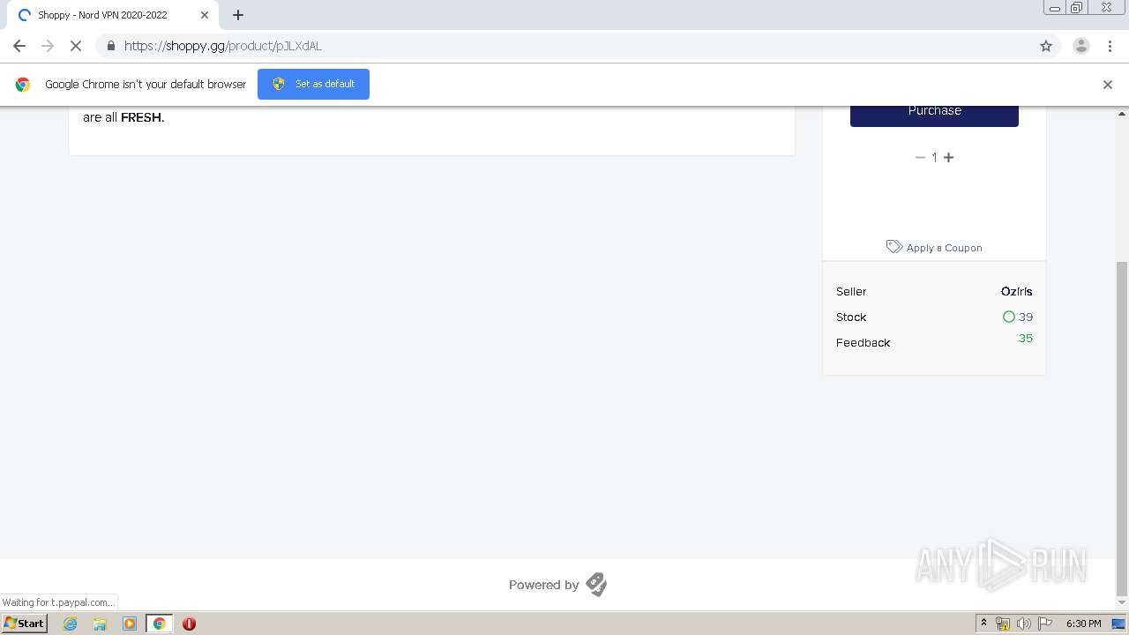This screenshot has height=635, width=1129.
Task: View site security lock info
Action: pos(110,46)
